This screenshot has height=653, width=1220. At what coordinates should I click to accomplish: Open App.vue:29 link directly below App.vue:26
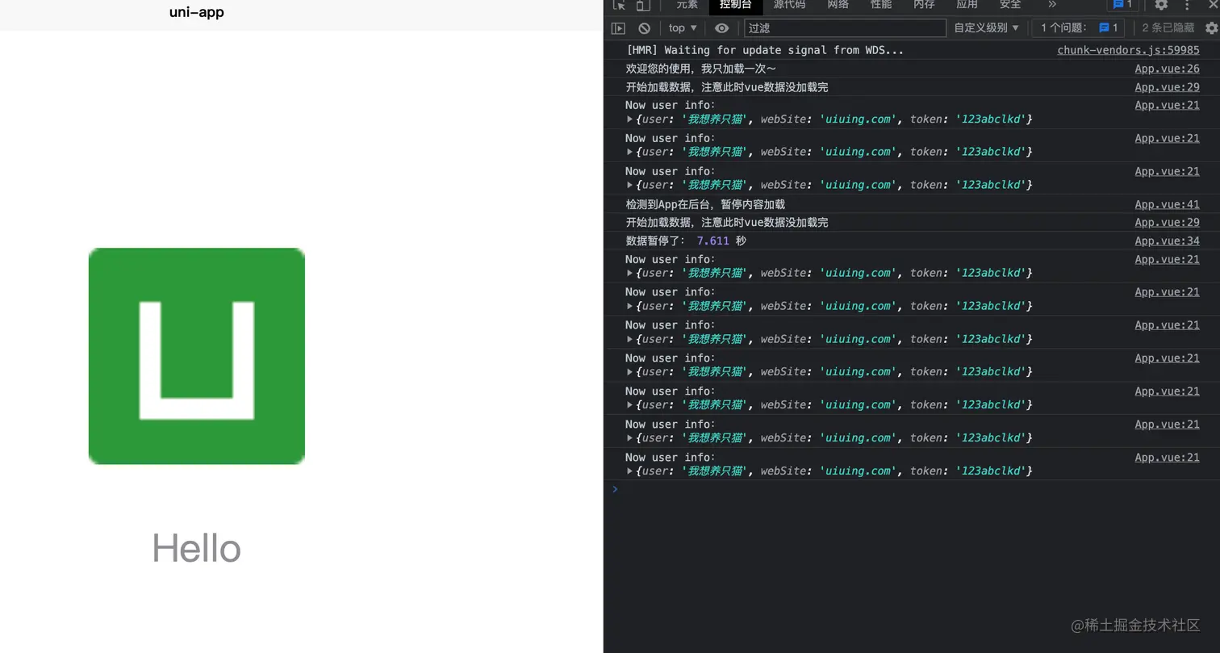pyautogui.click(x=1167, y=87)
